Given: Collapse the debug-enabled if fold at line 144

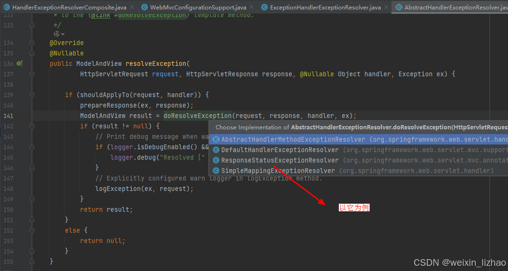Looking at the screenshot, I should (x=32, y=147).
